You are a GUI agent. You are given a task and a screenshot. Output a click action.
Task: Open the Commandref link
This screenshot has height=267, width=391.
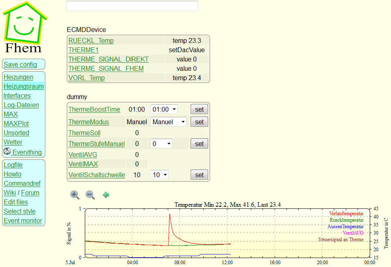coord(22,184)
